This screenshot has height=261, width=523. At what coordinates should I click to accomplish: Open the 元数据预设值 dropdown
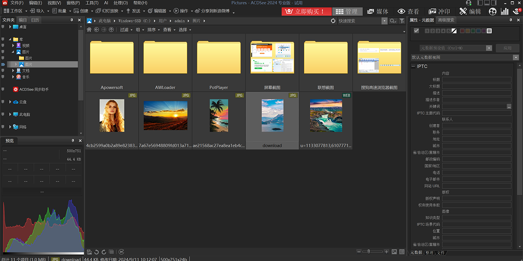tap(489, 48)
